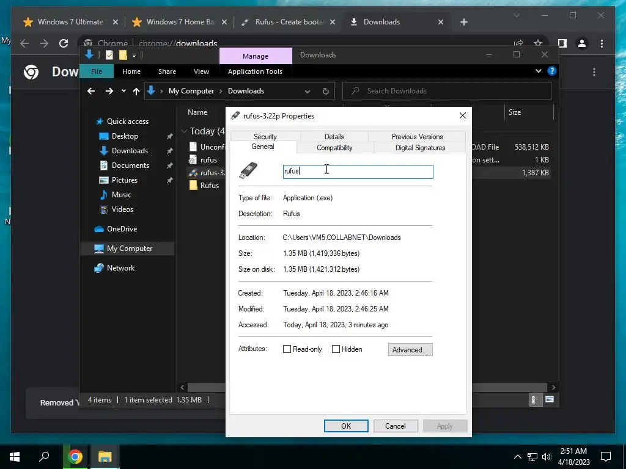Open the Compatibility tab
The width and height of the screenshot is (626, 469).
[334, 148]
